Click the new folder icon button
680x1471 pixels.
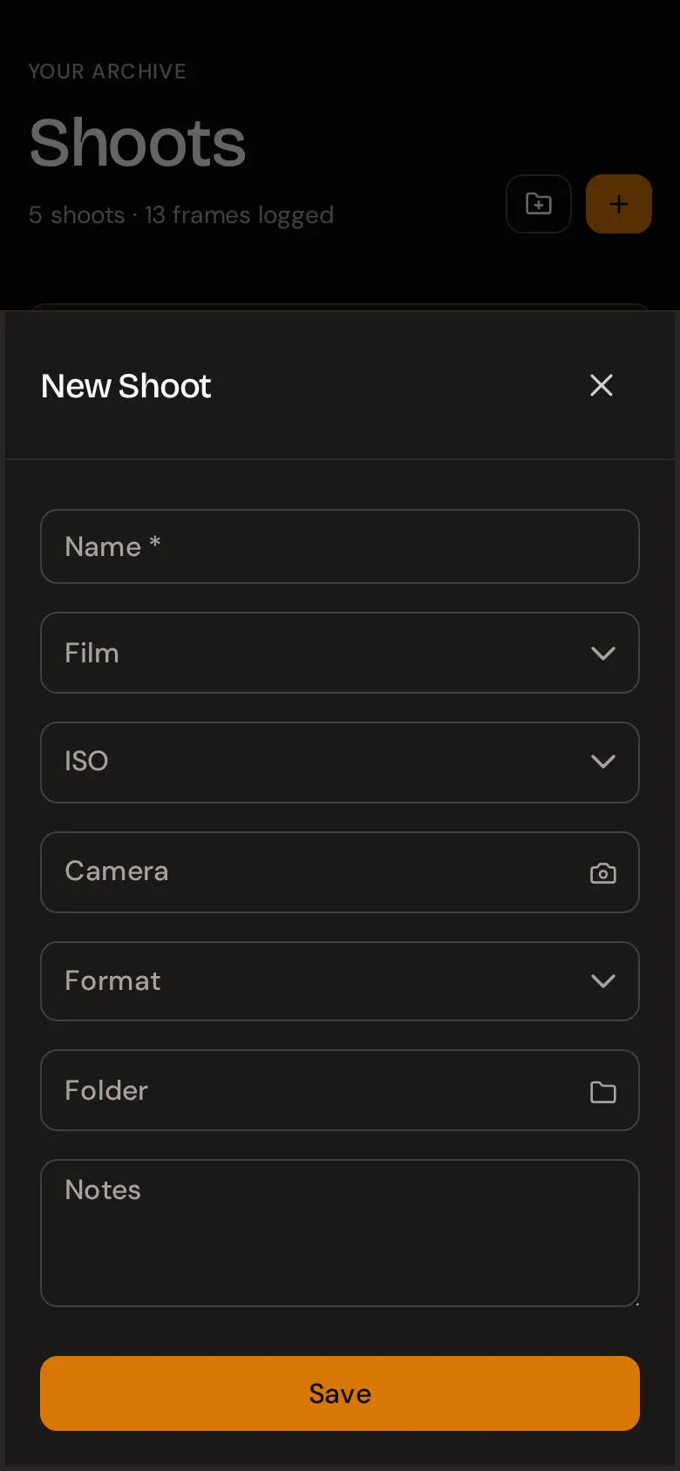[539, 204]
